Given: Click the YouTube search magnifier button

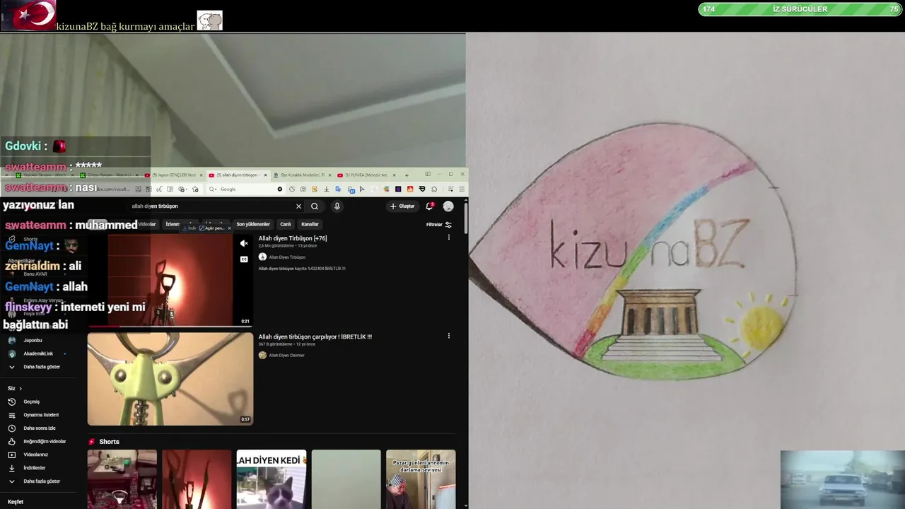Looking at the screenshot, I should pyautogui.click(x=315, y=206).
